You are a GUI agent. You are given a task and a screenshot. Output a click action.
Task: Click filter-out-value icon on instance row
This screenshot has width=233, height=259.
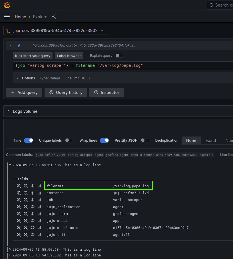coord(26,193)
